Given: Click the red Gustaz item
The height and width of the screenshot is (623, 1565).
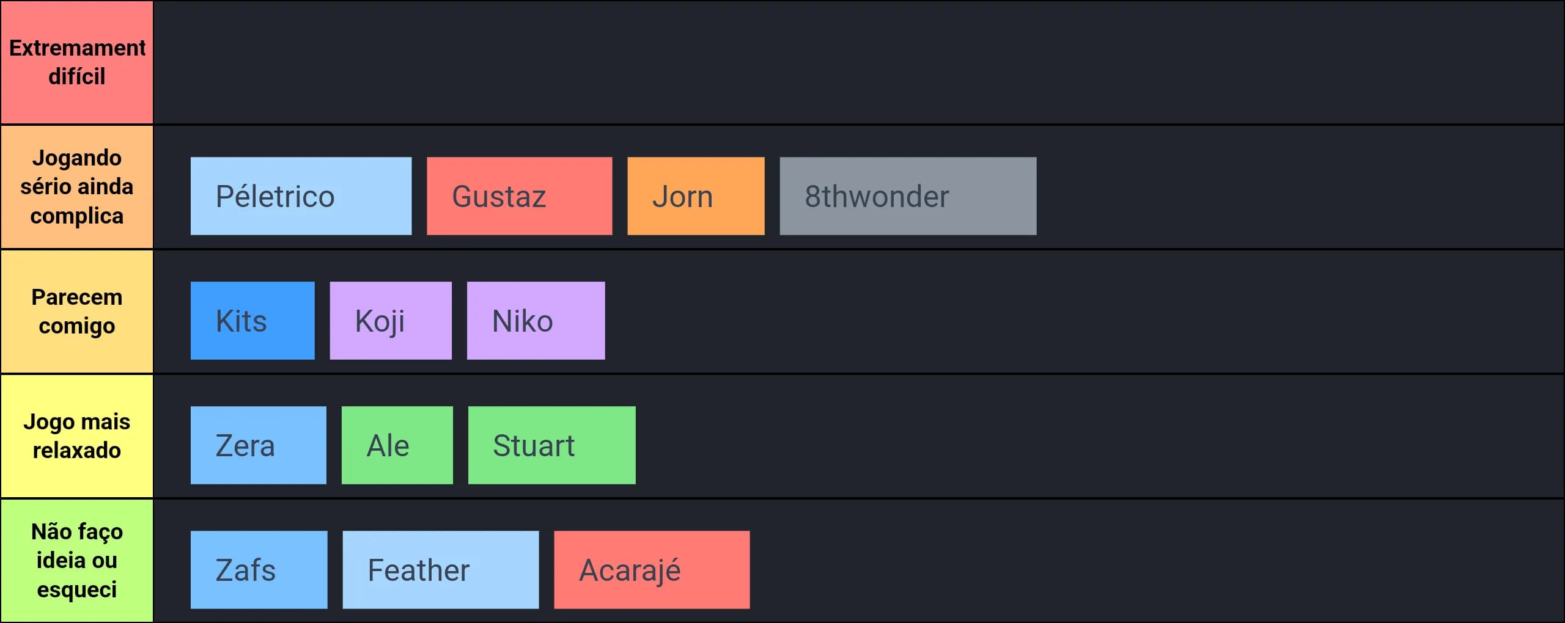Looking at the screenshot, I should point(519,196).
